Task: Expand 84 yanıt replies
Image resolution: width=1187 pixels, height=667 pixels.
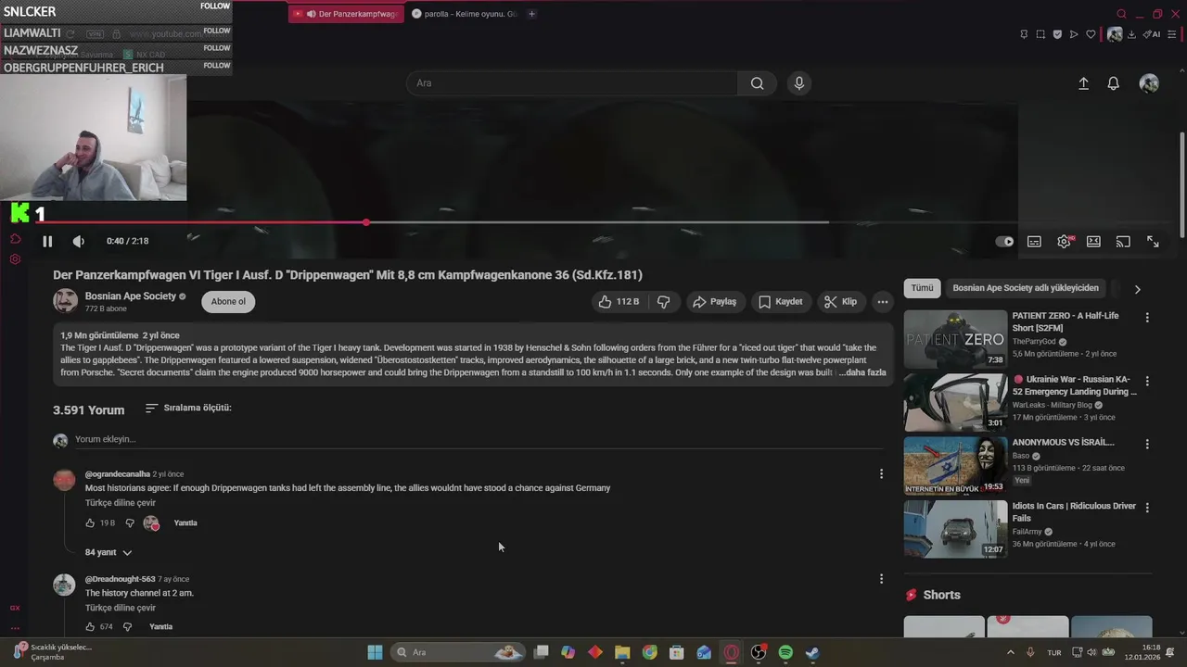Action: tap(108, 552)
